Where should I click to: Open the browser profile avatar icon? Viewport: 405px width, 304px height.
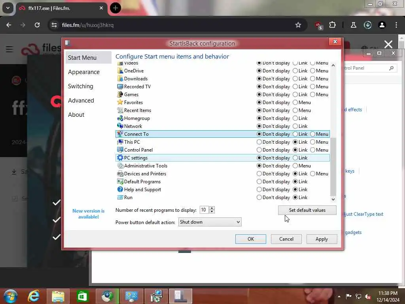pyautogui.click(x=382, y=25)
